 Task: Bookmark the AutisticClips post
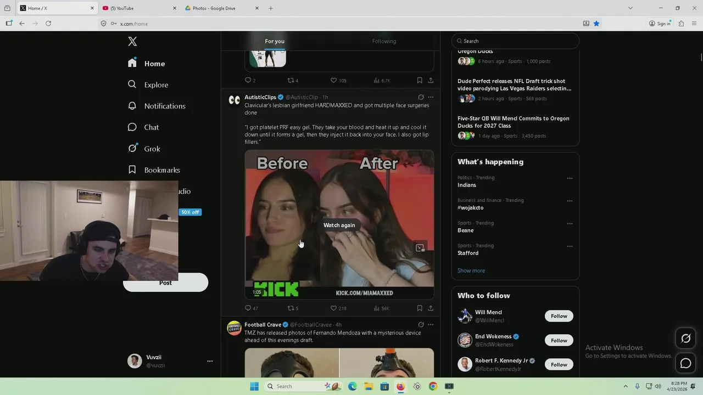tap(420, 308)
